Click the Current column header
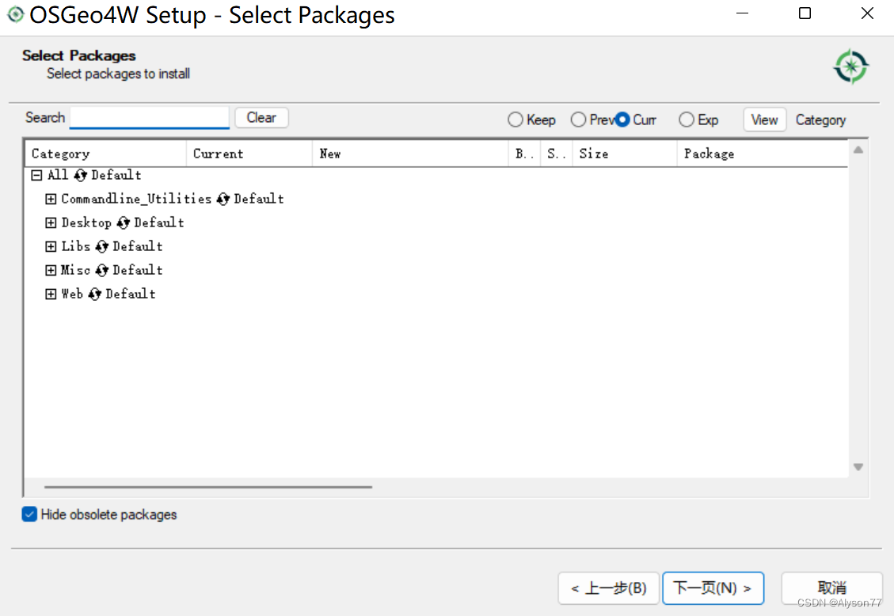The height and width of the screenshot is (616, 894). point(249,154)
